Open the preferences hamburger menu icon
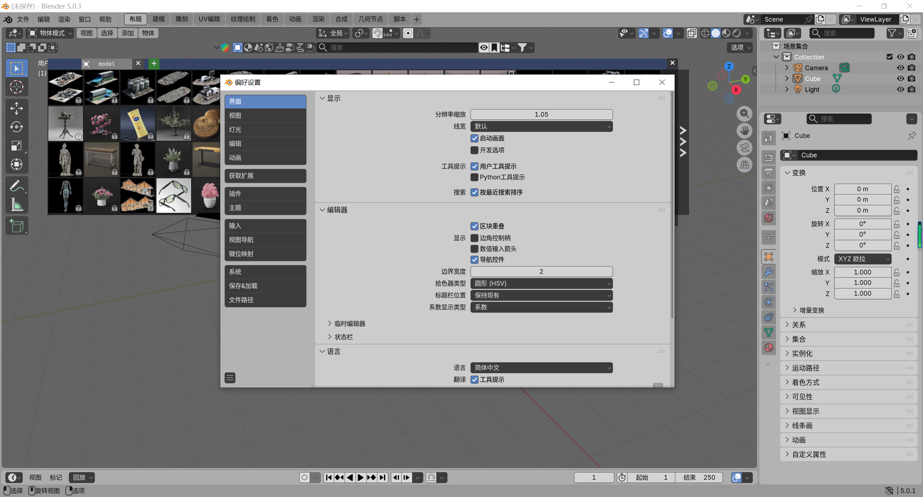This screenshot has height=497, width=923. (x=230, y=378)
